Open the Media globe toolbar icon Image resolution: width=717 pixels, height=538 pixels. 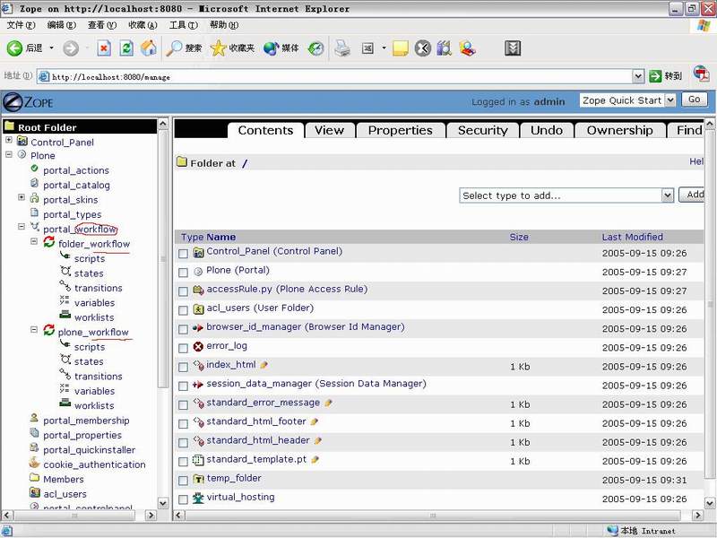coord(272,48)
